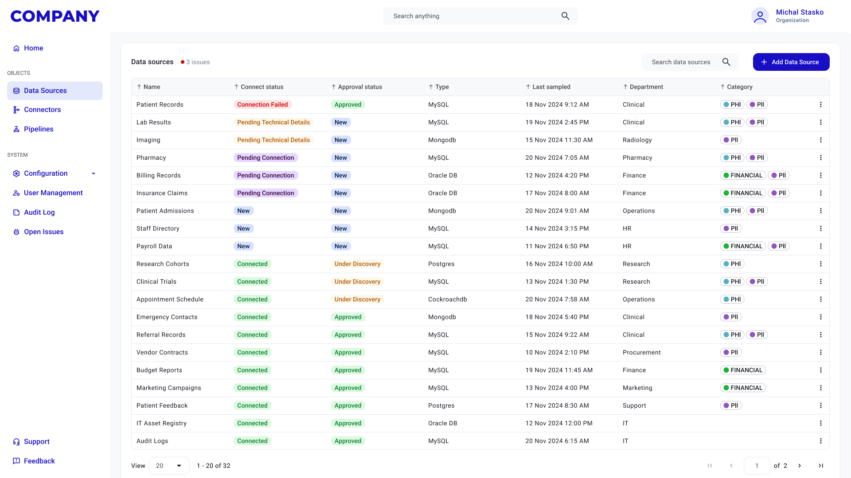
Task: Open row menu for Patient Admissions
Action: (821, 211)
